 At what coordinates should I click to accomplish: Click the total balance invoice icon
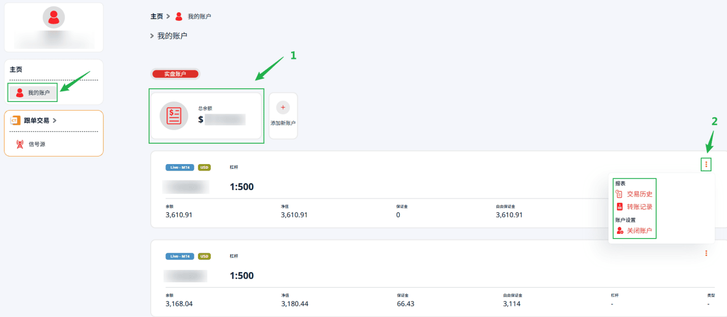pos(174,116)
